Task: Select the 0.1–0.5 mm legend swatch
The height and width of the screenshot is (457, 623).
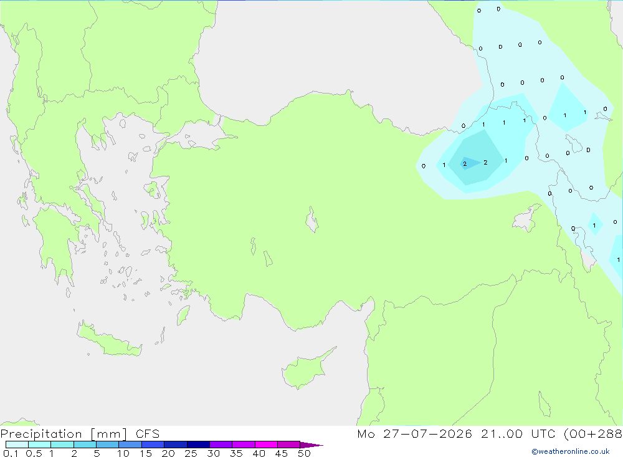Action: [x=17, y=445]
